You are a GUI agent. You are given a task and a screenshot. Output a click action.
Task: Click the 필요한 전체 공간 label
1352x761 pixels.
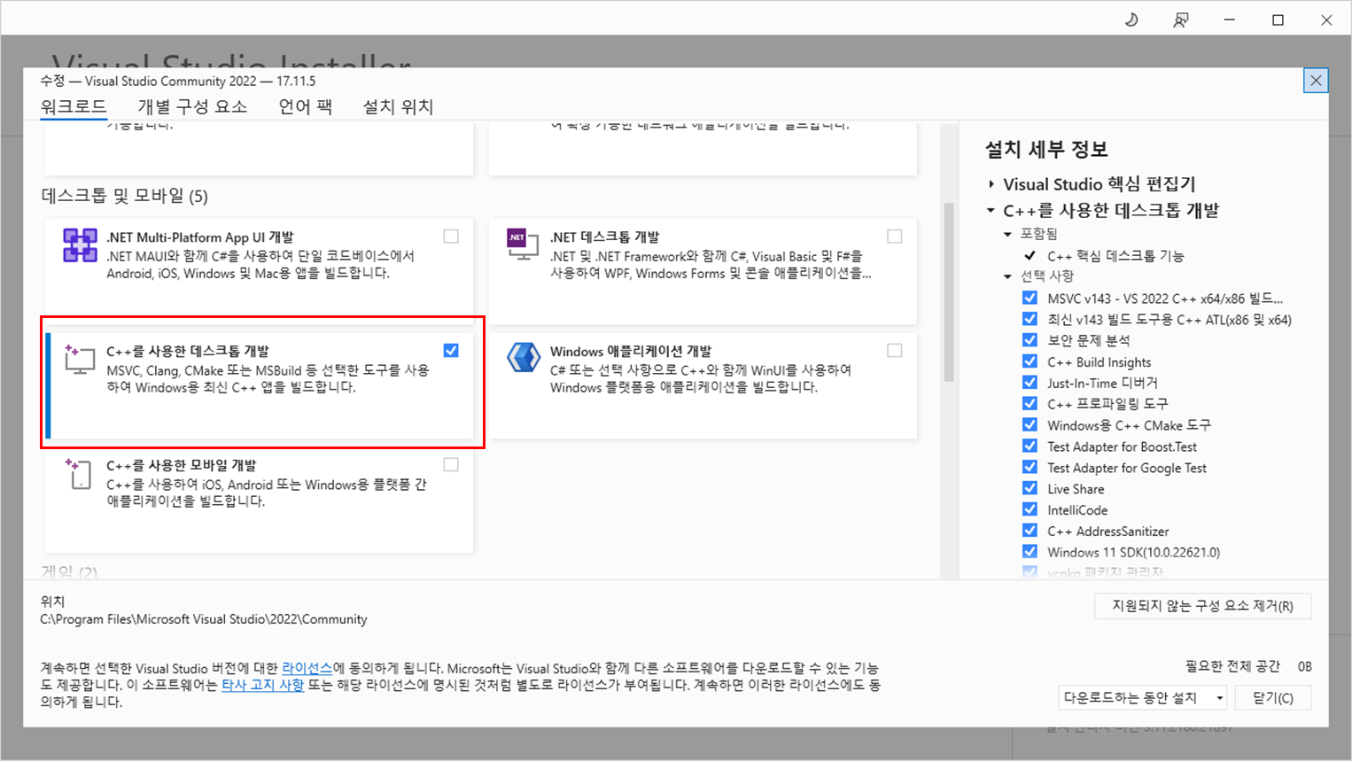pyautogui.click(x=1232, y=666)
